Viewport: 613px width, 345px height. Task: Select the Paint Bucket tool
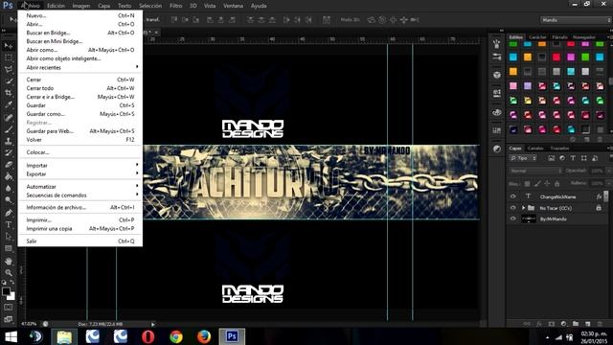pyautogui.click(x=9, y=176)
